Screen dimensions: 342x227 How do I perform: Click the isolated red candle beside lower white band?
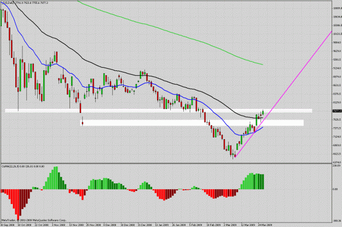83,123
